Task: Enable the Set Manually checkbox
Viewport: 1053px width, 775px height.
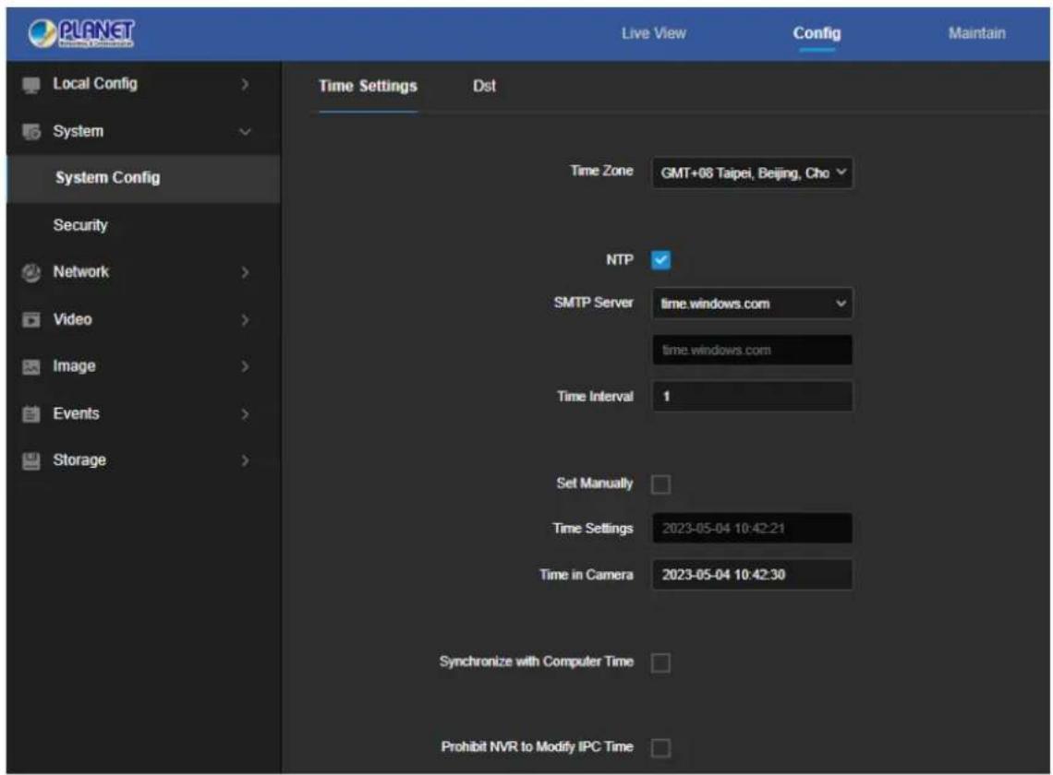Action: 660,483
